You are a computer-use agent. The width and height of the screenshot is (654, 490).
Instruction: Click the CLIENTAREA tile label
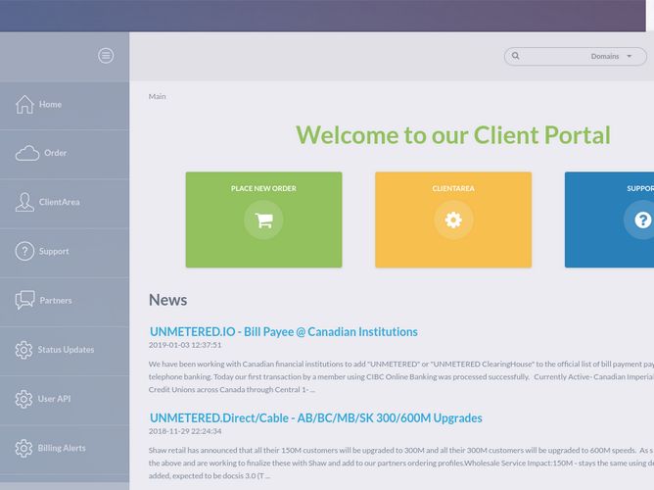pyautogui.click(x=453, y=189)
